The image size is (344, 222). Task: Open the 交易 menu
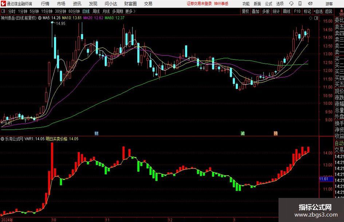coord(148,4)
